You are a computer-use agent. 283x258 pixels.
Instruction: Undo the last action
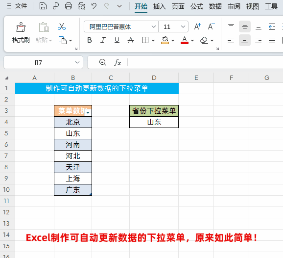(x=94, y=6)
